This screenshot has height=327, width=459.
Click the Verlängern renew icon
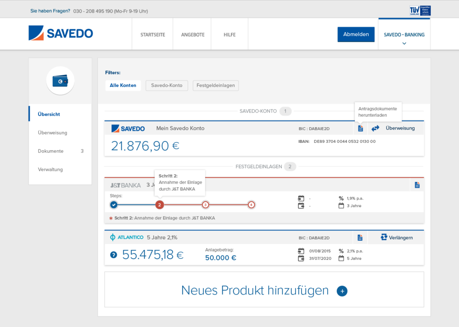(x=384, y=237)
